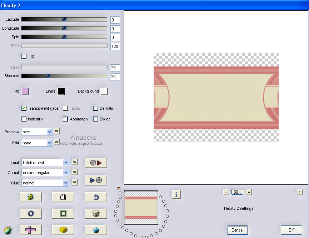Click the S button beside Glue
Screen dimensions: 309x238
click(x=75, y=182)
